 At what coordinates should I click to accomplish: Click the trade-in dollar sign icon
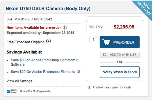tap(89, 87)
